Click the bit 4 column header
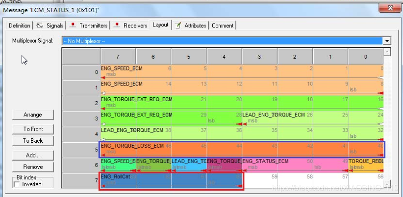 tap(224, 57)
